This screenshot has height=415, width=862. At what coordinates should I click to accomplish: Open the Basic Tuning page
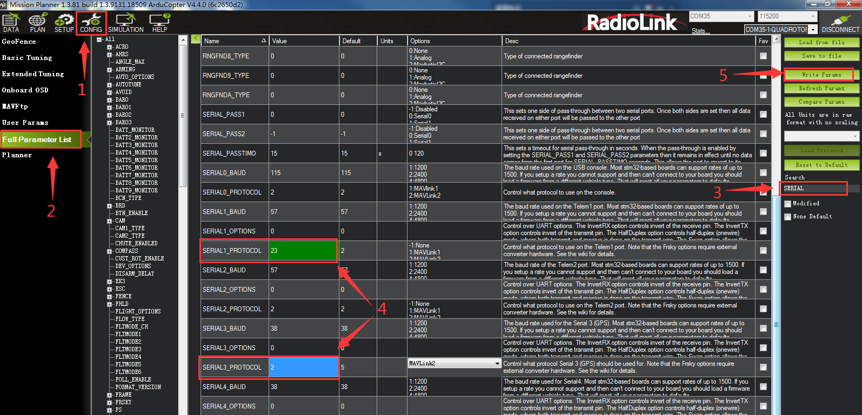pos(27,58)
